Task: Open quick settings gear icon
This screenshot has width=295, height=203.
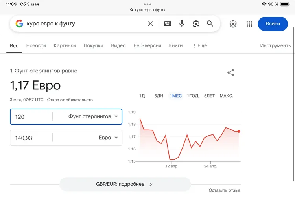Action: point(233,24)
